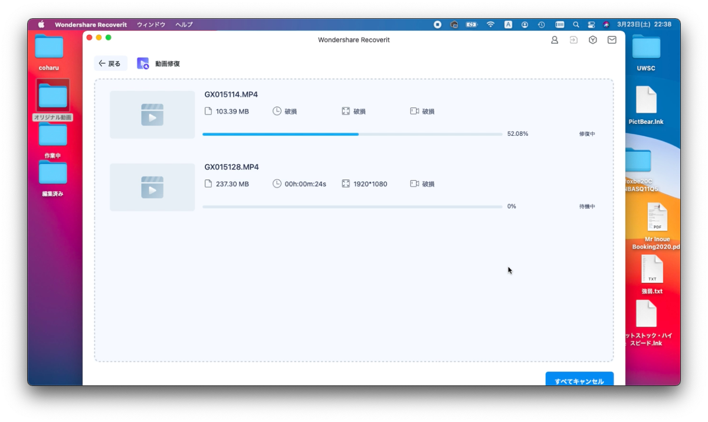
Task: Click the 00h:00m:24s duration text
Action: [x=306, y=184]
